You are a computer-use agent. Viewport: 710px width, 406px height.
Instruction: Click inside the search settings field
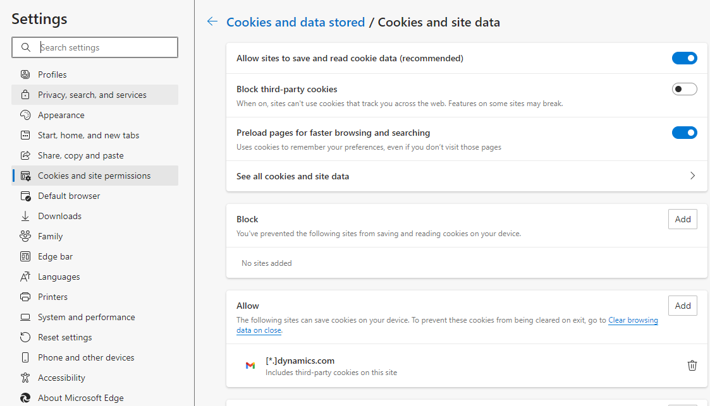pos(95,47)
